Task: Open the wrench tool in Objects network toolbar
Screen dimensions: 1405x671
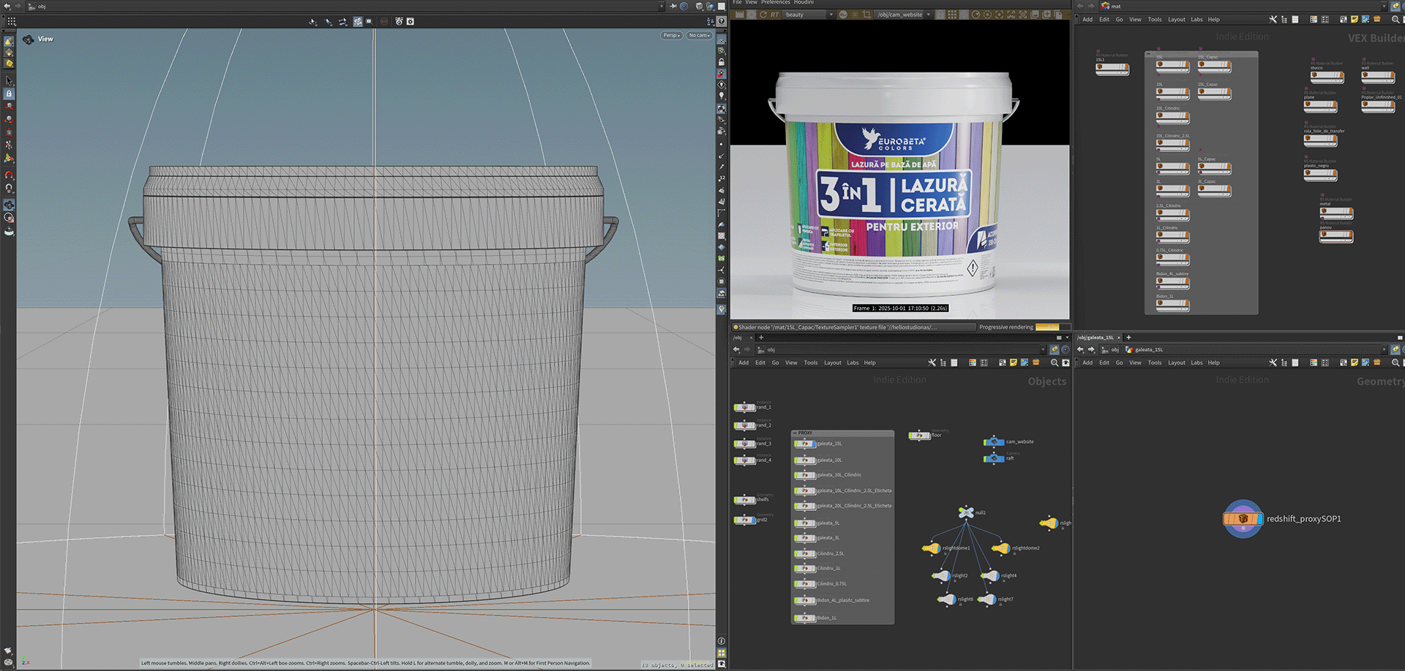Action: [x=932, y=363]
